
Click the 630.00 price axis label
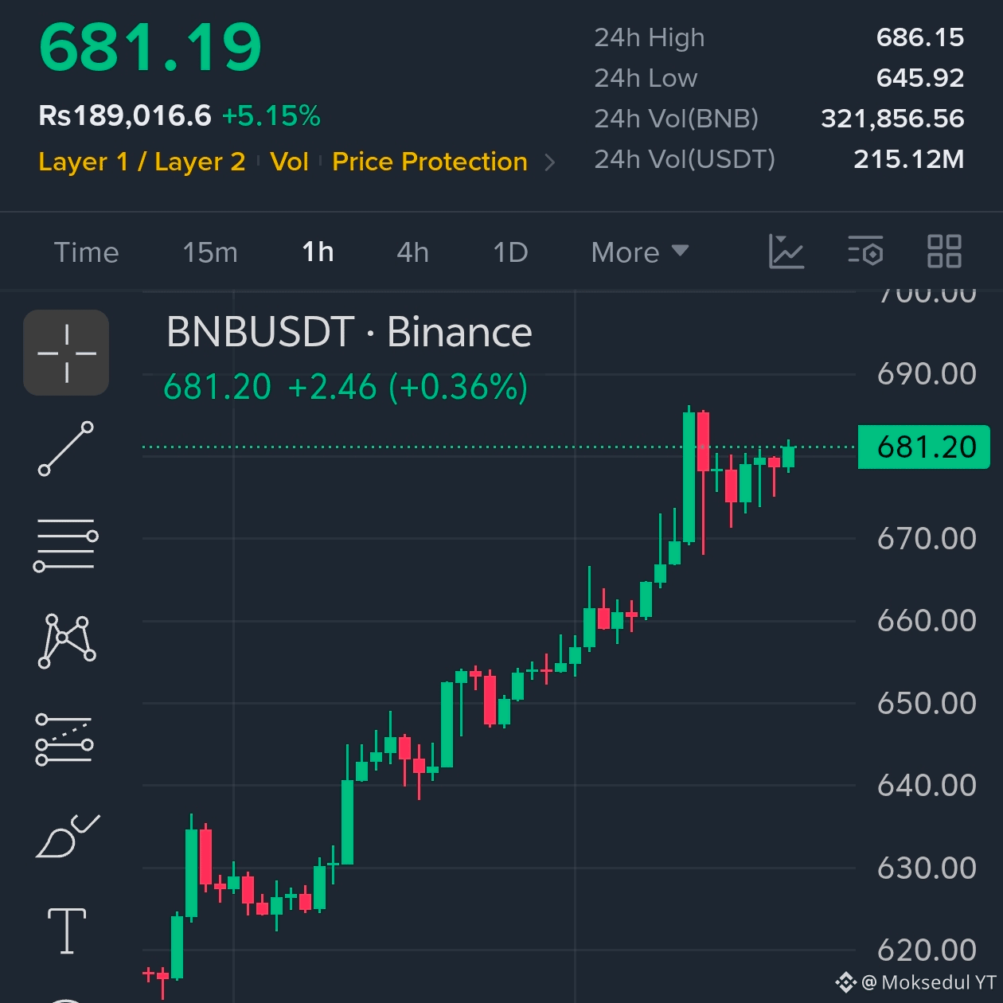[x=927, y=868]
